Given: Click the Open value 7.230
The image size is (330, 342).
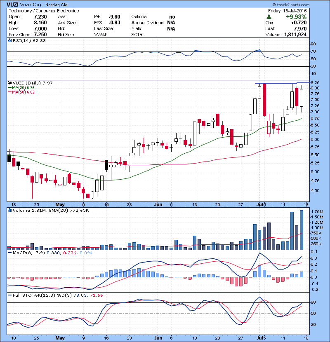Looking at the screenshot, I should tap(40, 17).
